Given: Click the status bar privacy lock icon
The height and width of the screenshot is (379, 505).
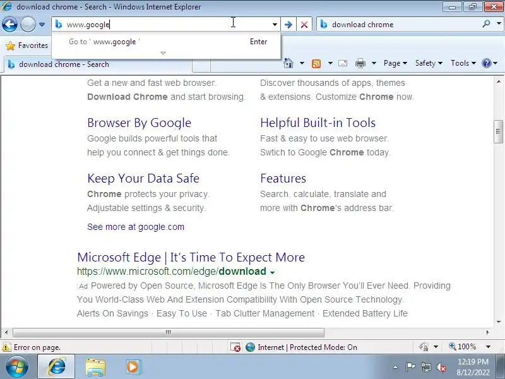Looking at the screenshot, I should point(424,347).
